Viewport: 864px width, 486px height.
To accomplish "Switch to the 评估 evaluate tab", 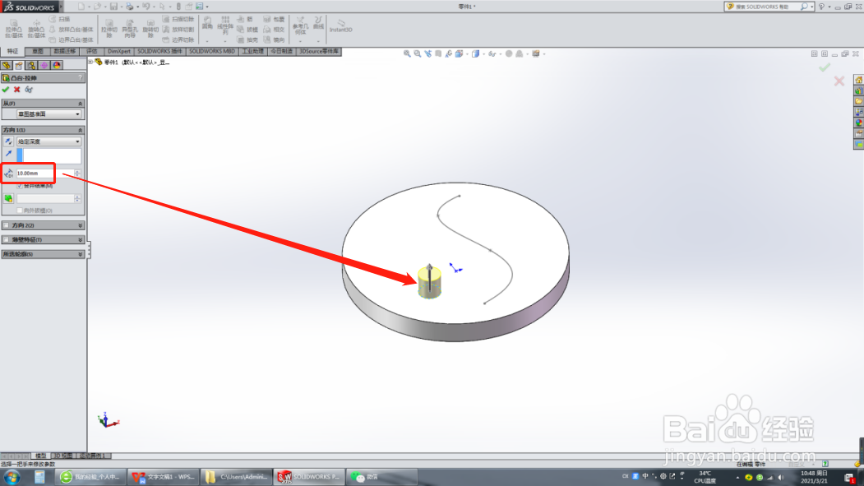I will [91, 51].
